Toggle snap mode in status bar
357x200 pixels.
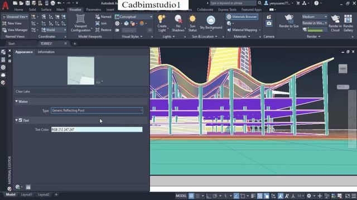tap(197, 196)
